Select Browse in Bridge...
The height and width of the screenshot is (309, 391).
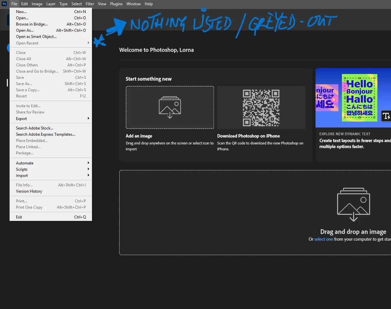(51, 24)
